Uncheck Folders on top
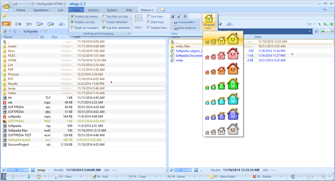 click(73, 22)
